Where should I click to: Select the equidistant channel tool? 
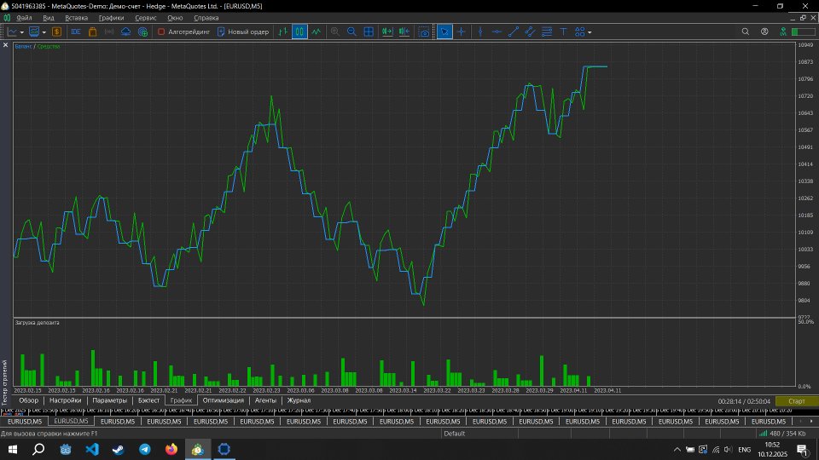530,32
